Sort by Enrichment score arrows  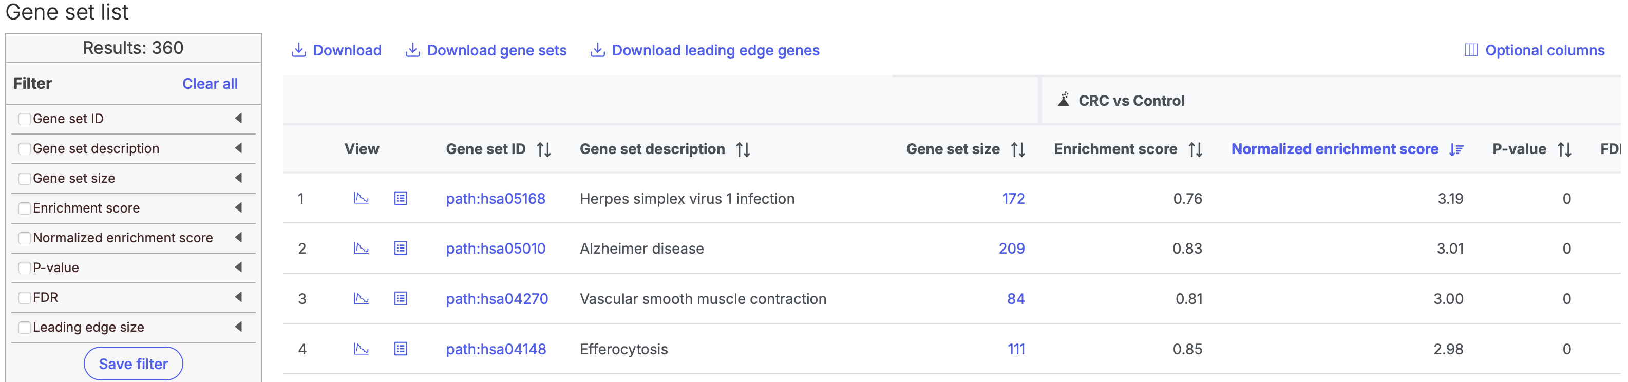click(1195, 149)
